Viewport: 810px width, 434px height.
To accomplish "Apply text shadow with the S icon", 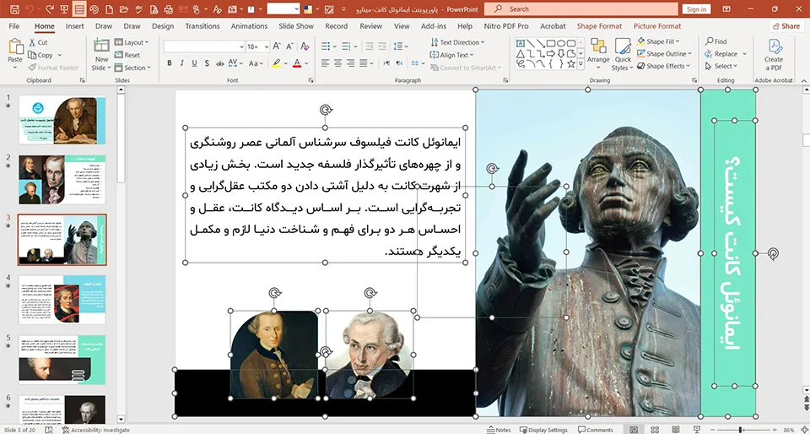I will pos(208,63).
